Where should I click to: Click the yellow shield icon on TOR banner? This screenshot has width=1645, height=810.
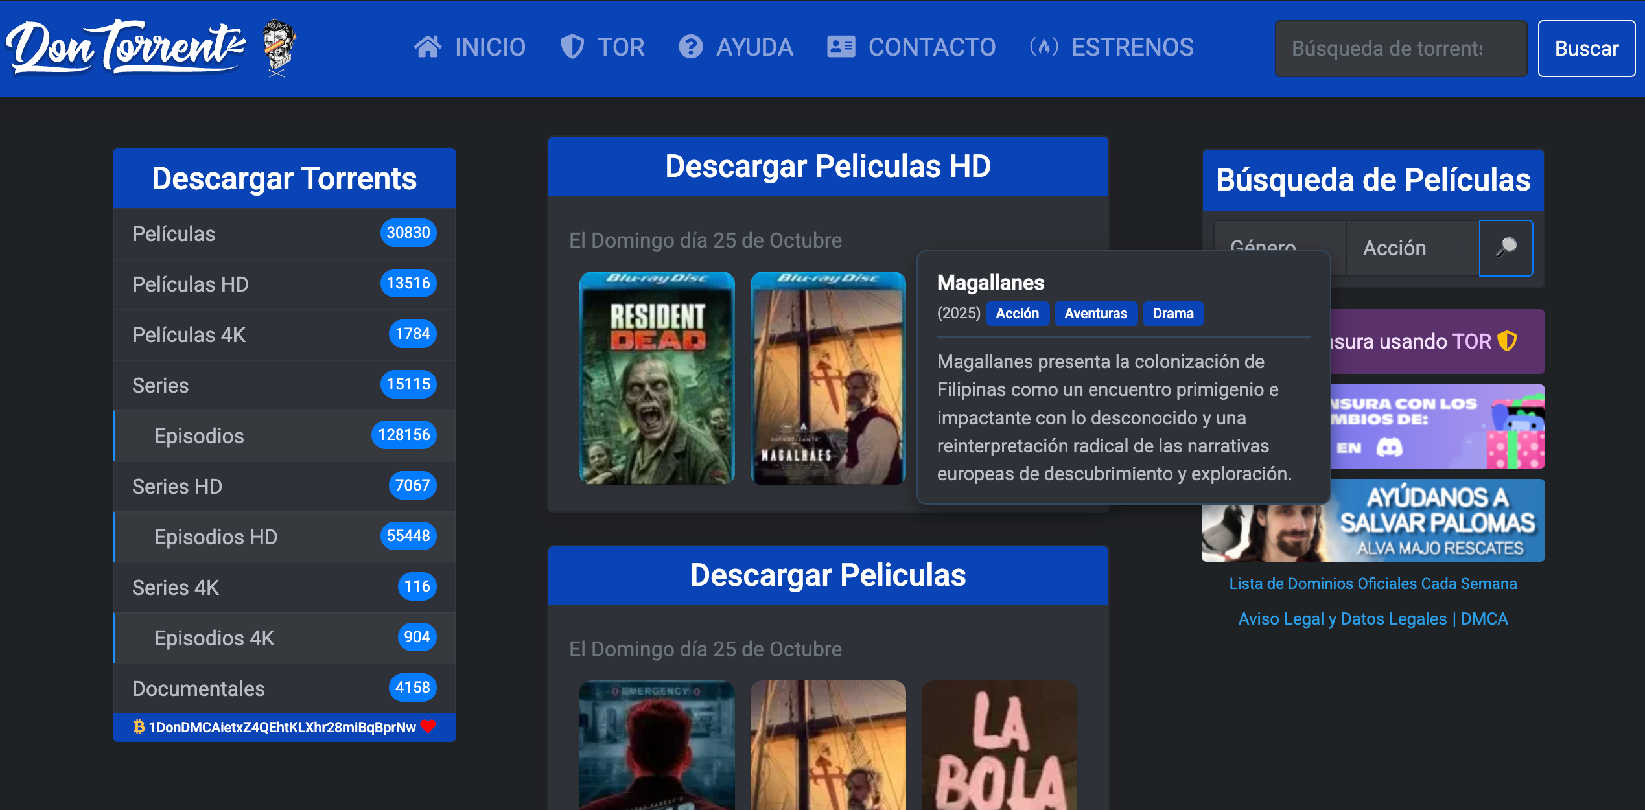1508,341
